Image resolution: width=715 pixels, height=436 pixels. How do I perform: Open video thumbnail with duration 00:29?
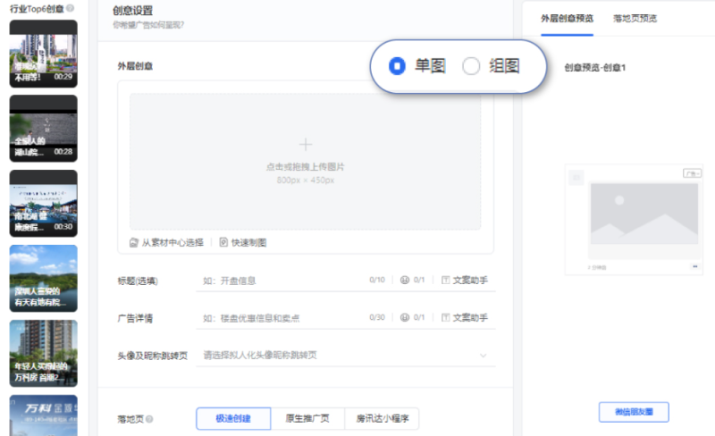click(43, 54)
